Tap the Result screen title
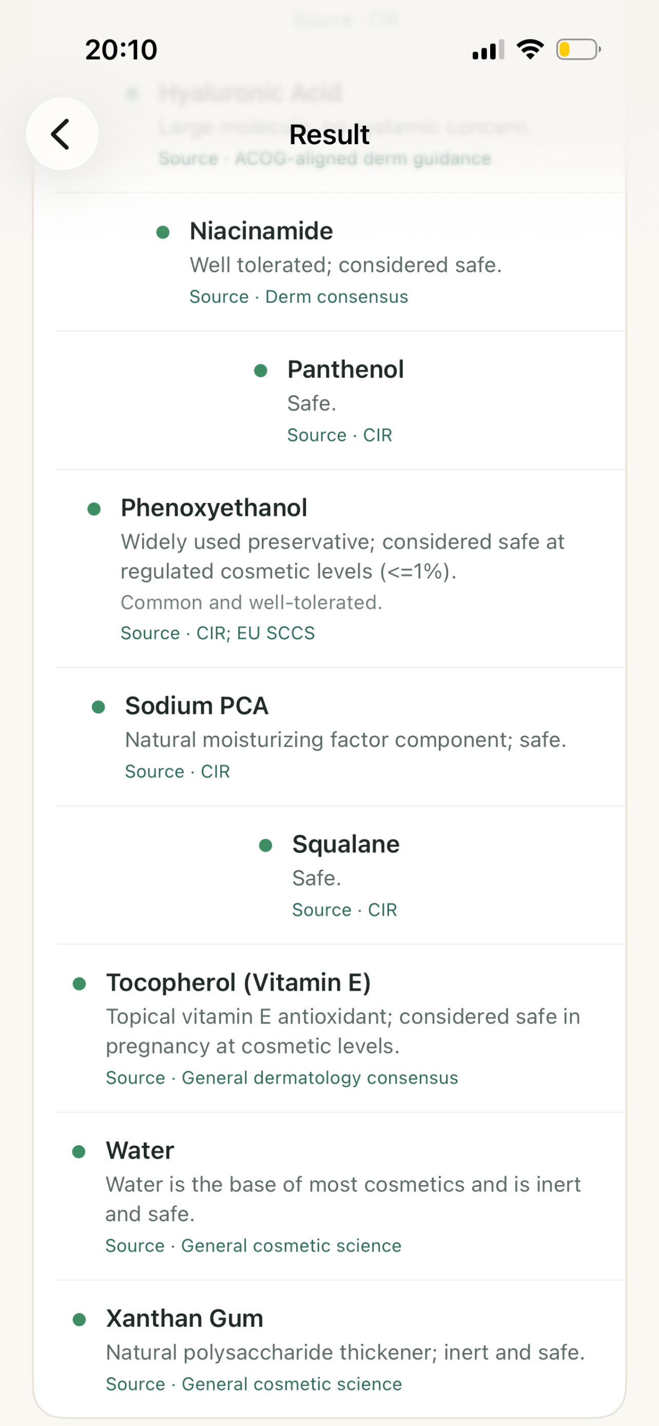Image resolution: width=659 pixels, height=1426 pixels. click(329, 134)
